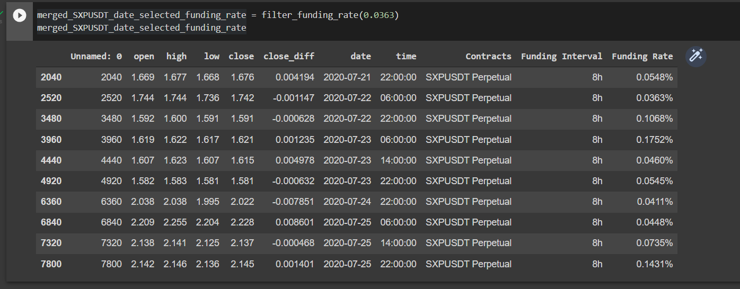Image resolution: width=740 pixels, height=289 pixels.
Task: Click the time column header
Action: coord(406,56)
